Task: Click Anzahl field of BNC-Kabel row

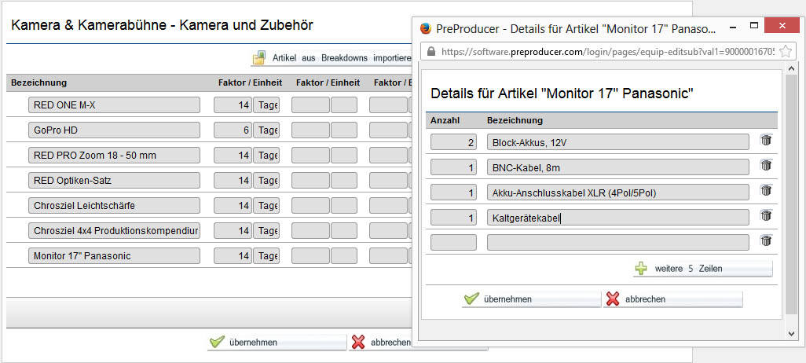Action: pyautogui.click(x=453, y=167)
